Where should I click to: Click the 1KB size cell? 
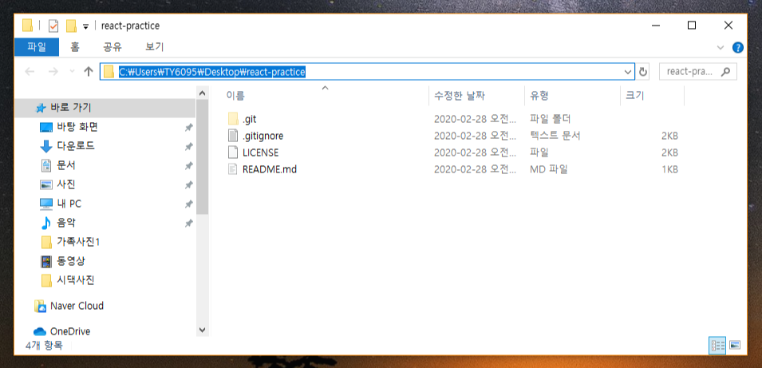click(x=669, y=170)
